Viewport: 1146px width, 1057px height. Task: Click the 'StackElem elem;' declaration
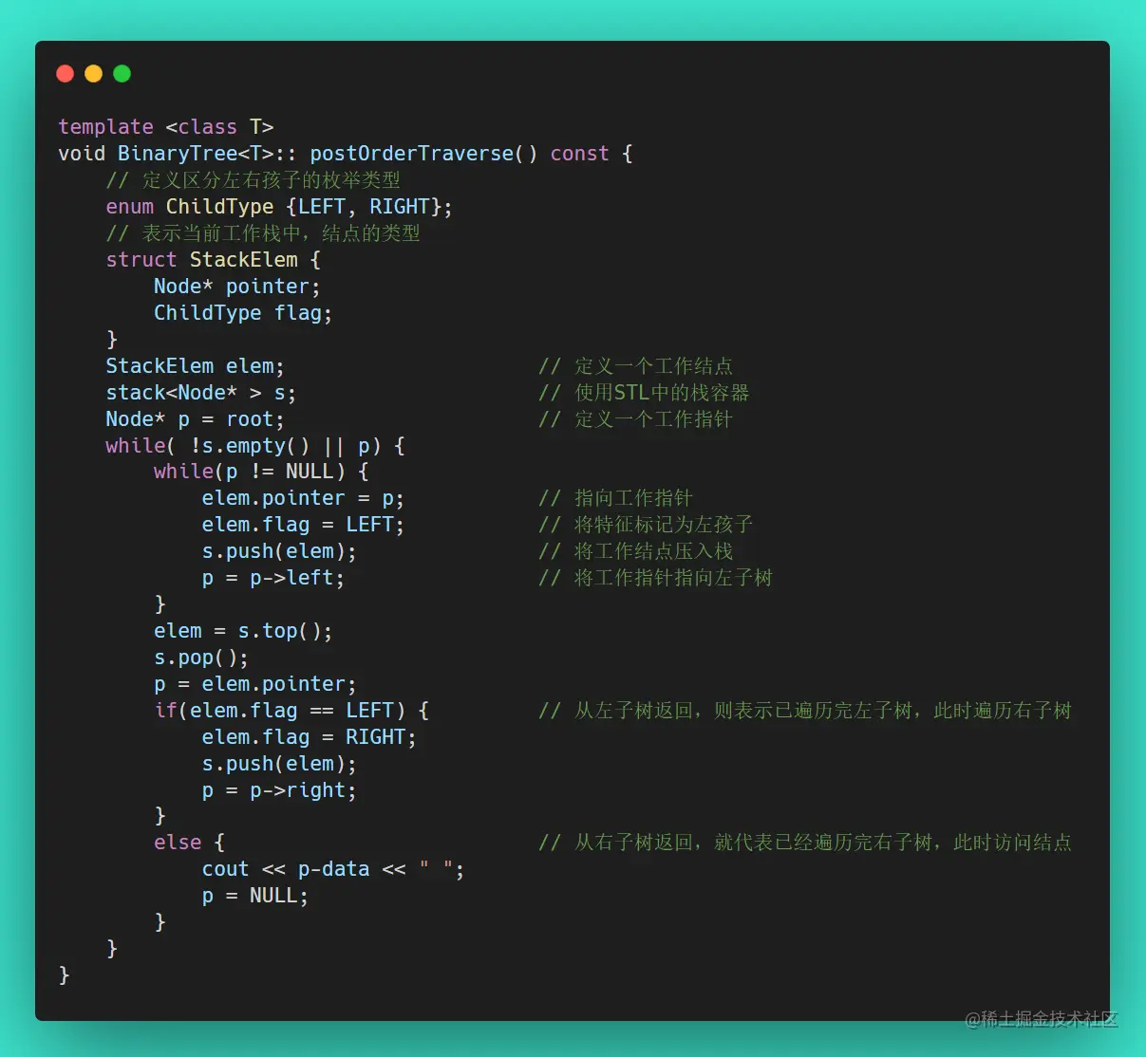[195, 366]
